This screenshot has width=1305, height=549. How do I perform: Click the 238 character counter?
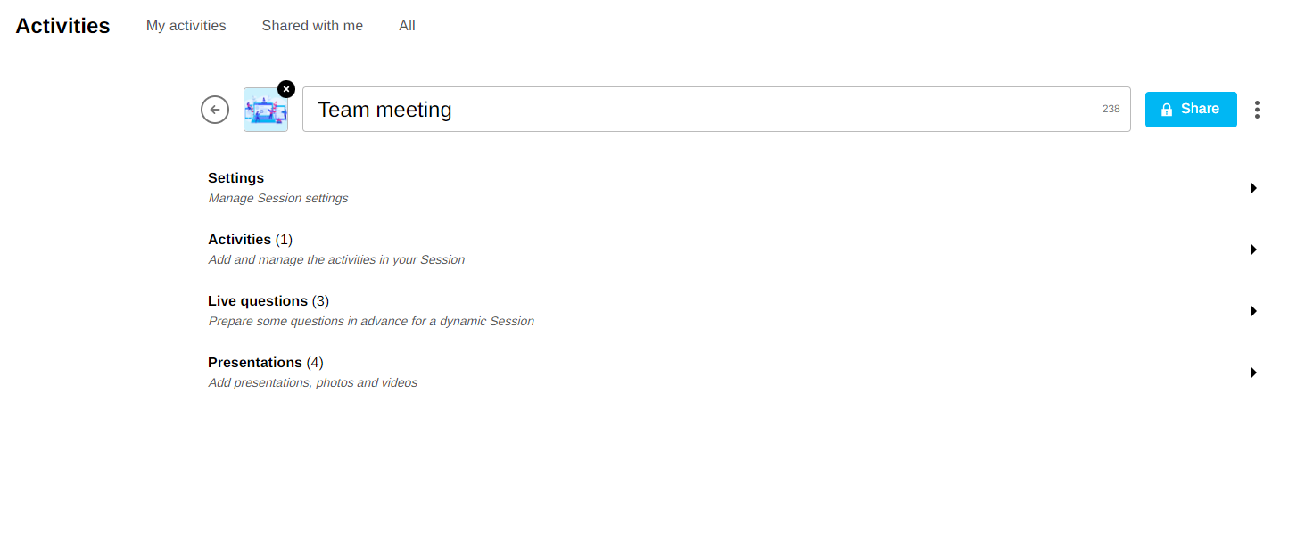[x=1111, y=109]
